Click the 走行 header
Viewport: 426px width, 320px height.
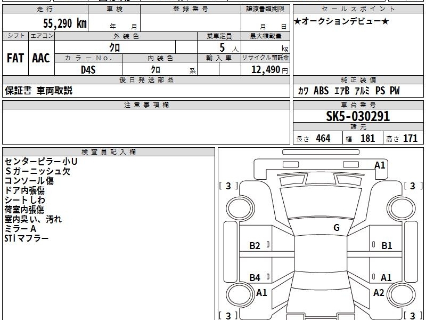(x=45, y=9)
